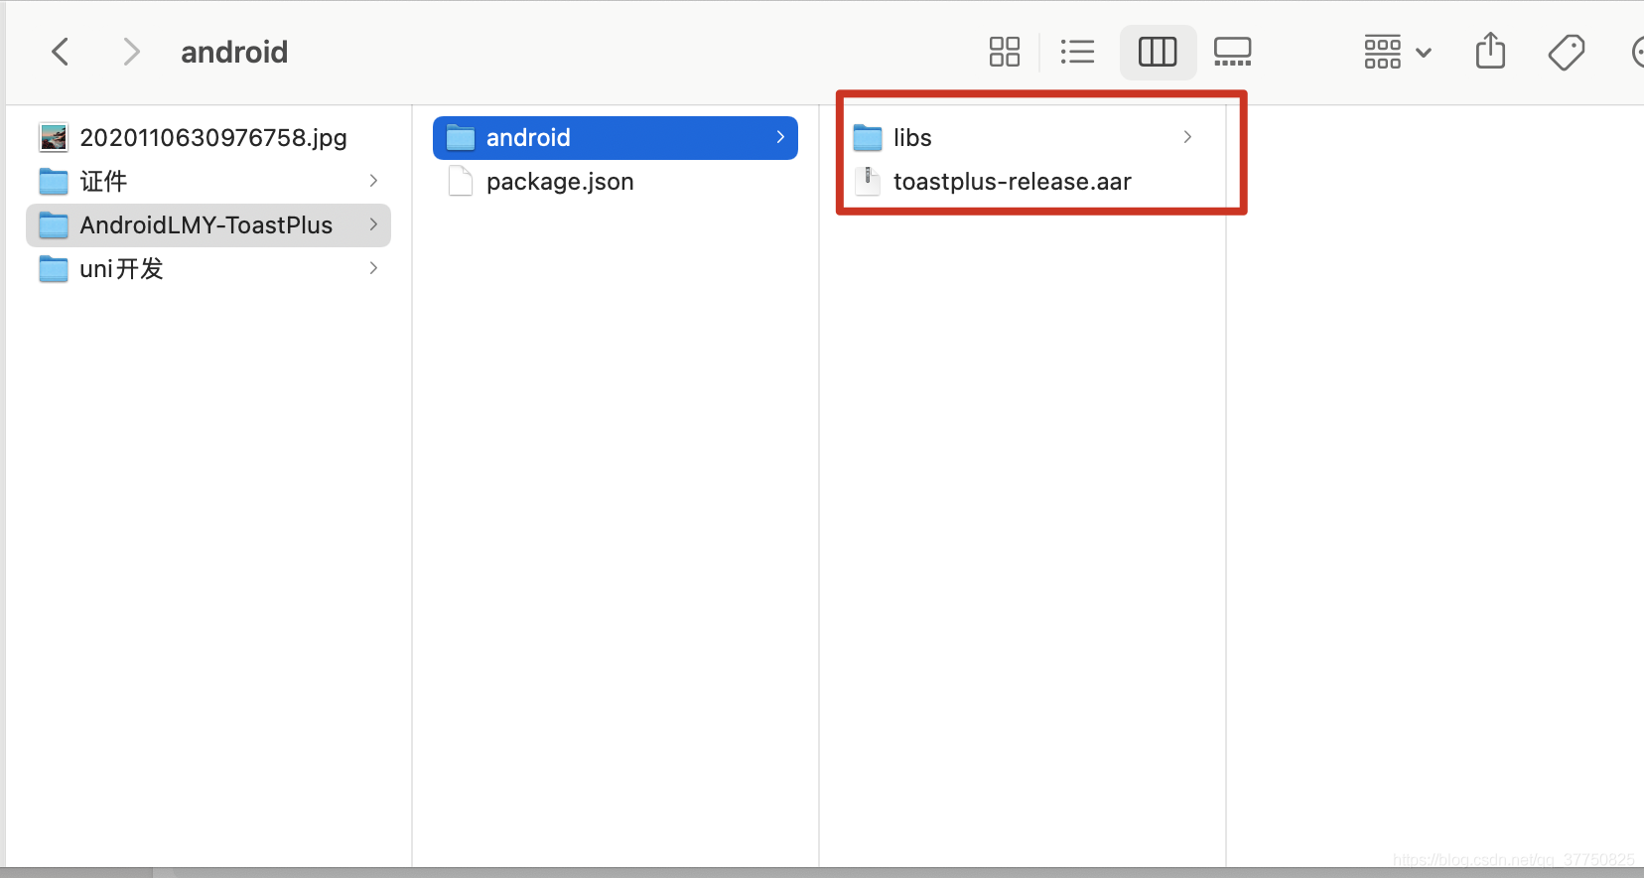1644x878 pixels.
Task: Select the 证件 folder
Action: 208,181
